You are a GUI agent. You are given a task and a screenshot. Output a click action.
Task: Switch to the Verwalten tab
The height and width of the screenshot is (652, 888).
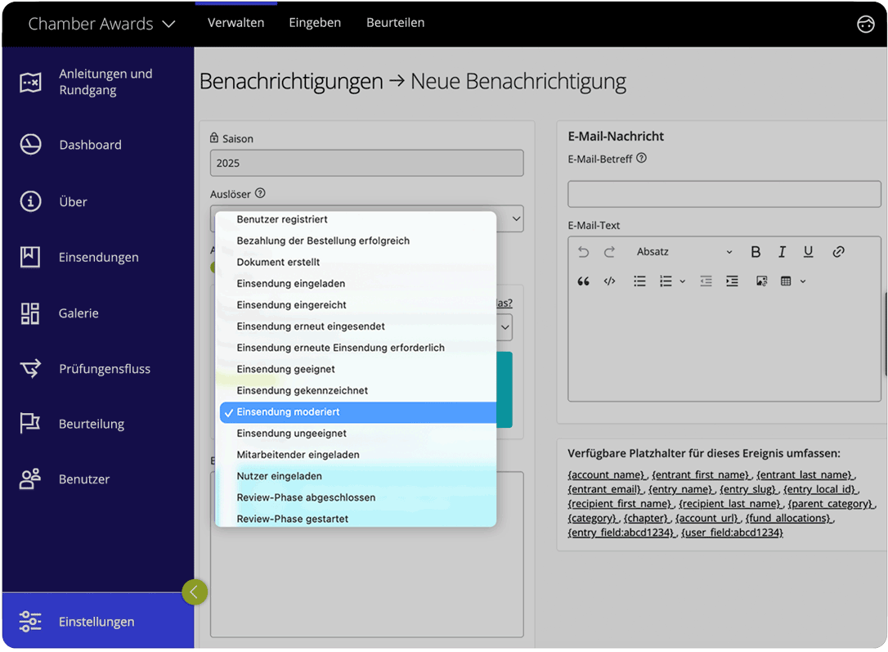[x=236, y=23]
